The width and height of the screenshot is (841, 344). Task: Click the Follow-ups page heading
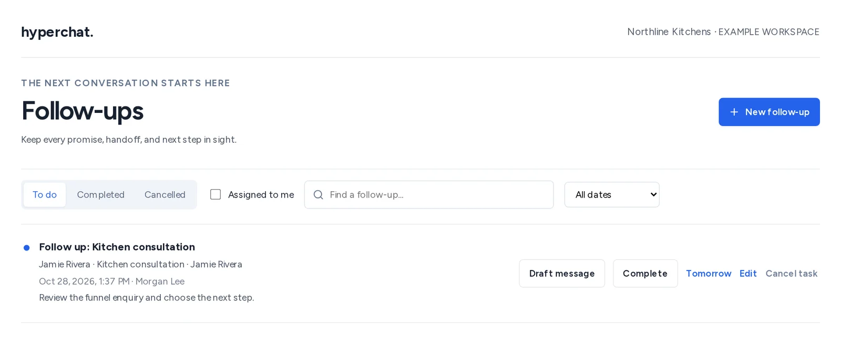83,111
